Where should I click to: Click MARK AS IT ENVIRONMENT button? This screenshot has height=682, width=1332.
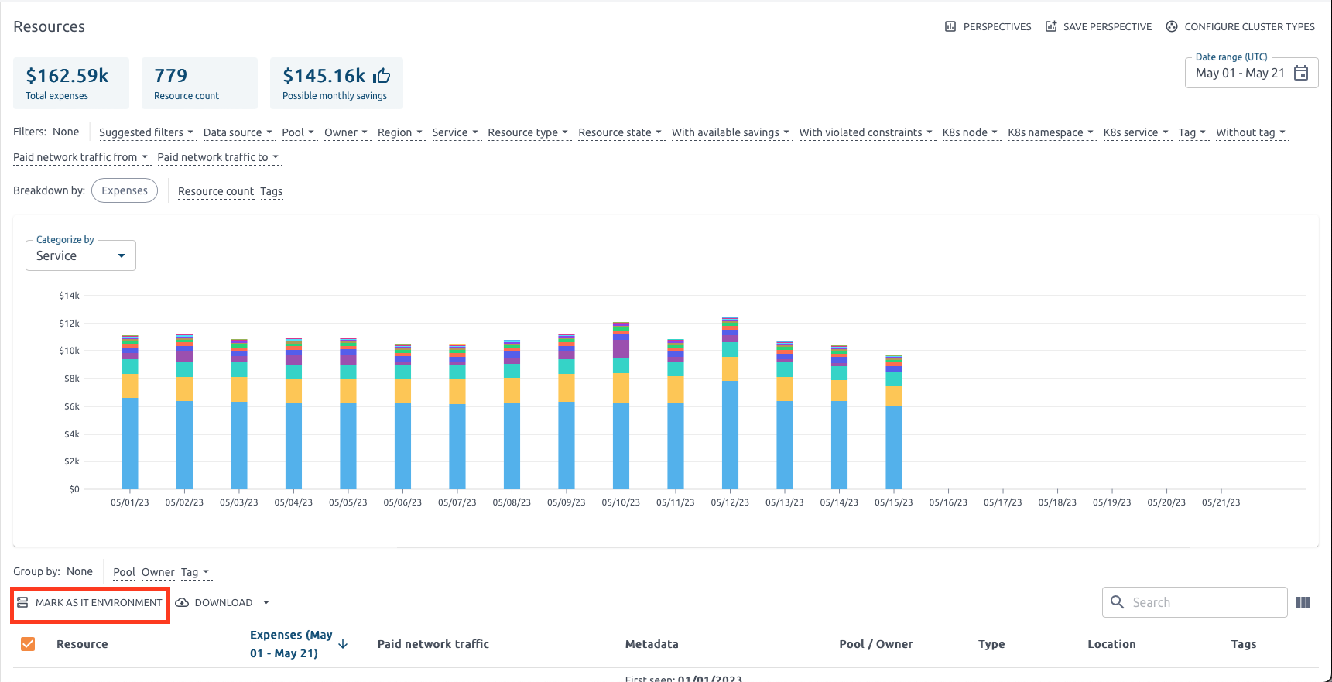(x=90, y=602)
